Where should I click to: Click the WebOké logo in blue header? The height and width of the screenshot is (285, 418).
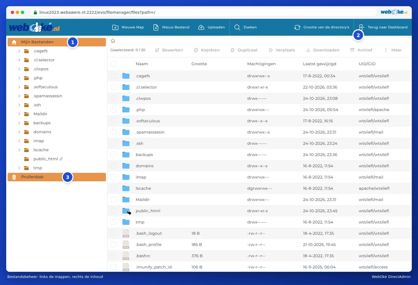click(34, 27)
